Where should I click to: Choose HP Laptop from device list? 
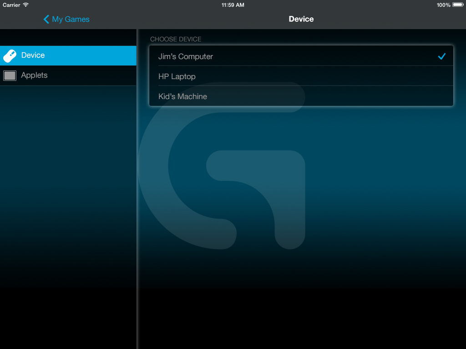tap(177, 76)
